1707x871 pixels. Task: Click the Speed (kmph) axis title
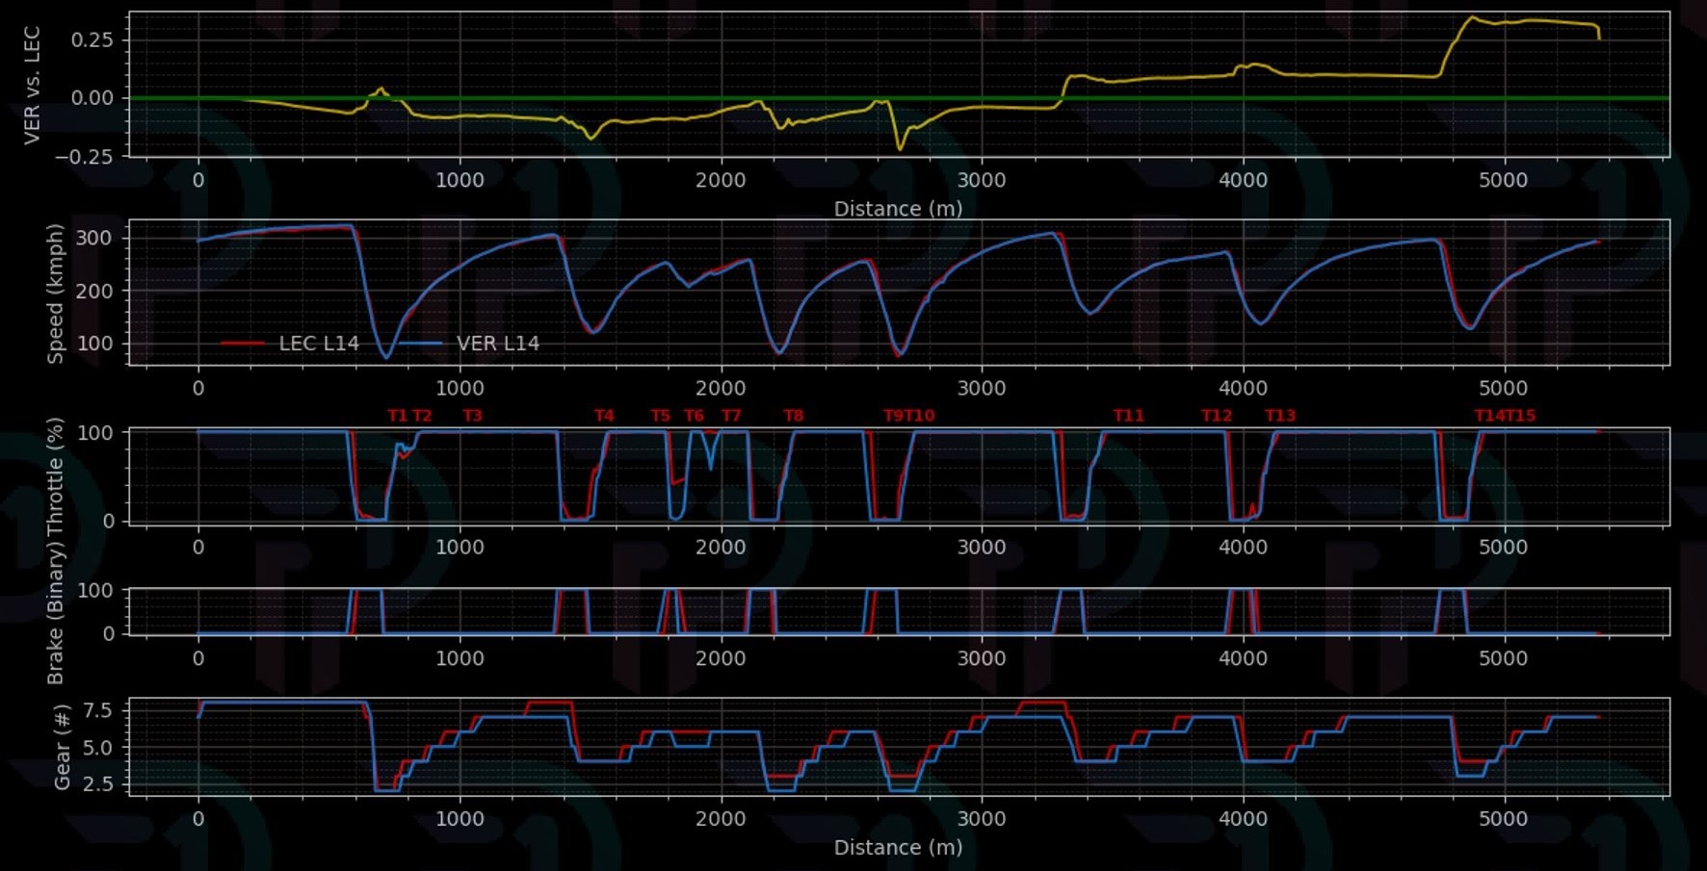56,294
